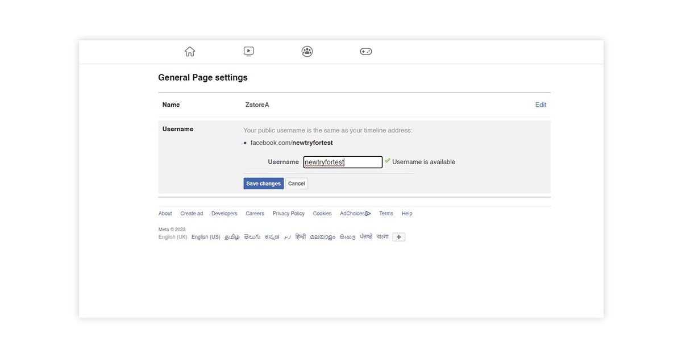Click into the Username text field

click(342, 162)
